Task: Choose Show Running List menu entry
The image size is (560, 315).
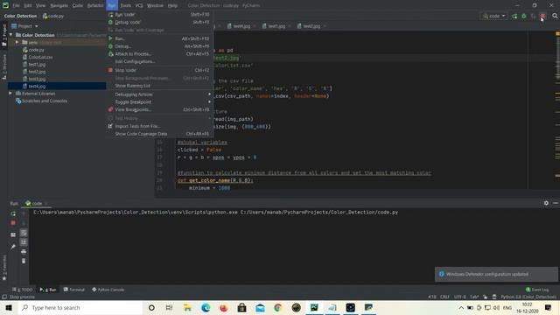Action: (159, 86)
